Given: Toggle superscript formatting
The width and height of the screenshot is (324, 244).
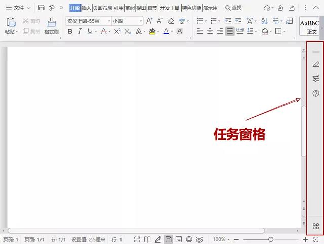Looking at the screenshot, I should point(117,31).
